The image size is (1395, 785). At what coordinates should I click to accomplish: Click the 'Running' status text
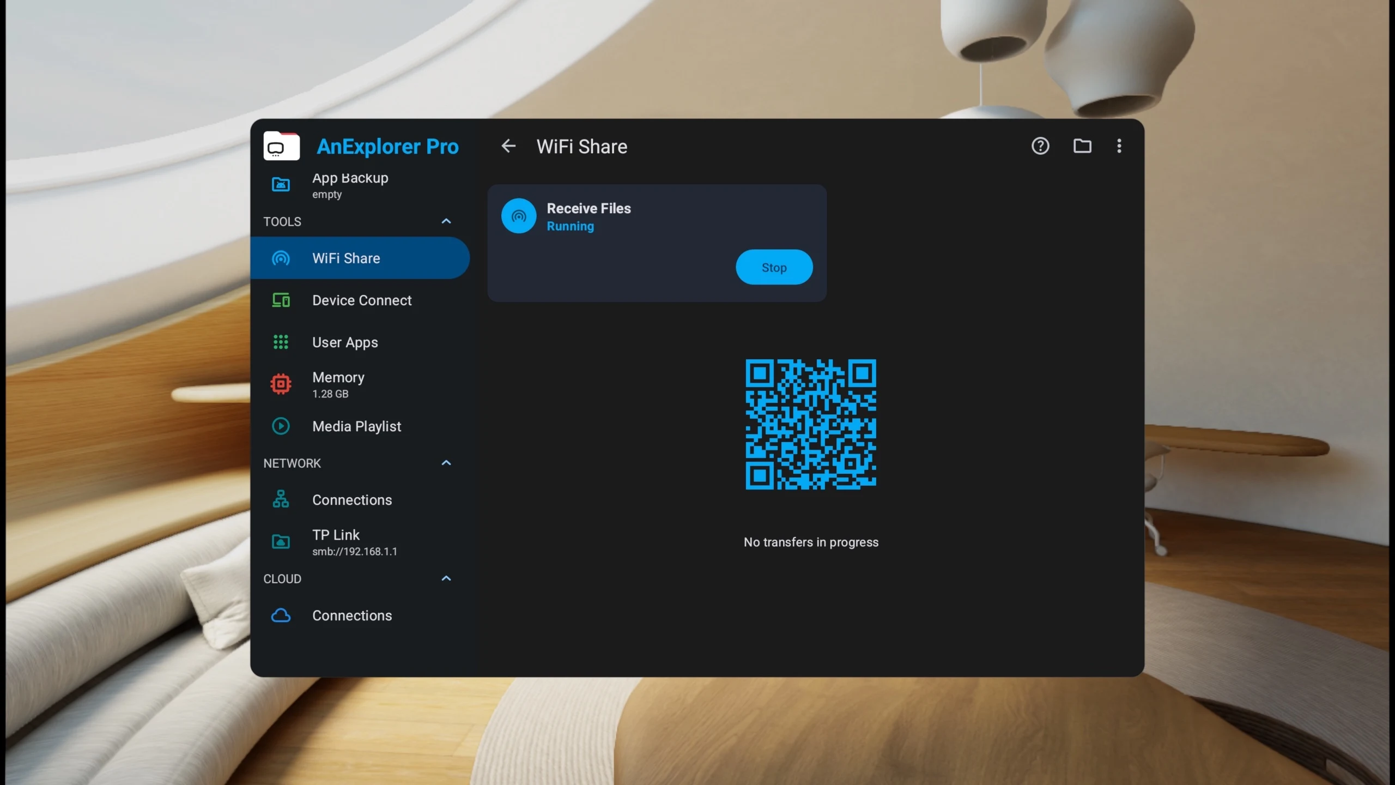click(570, 226)
